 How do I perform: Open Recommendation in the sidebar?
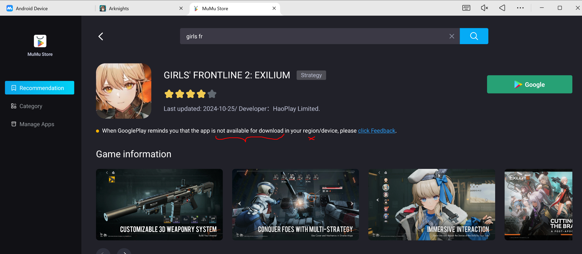click(40, 88)
